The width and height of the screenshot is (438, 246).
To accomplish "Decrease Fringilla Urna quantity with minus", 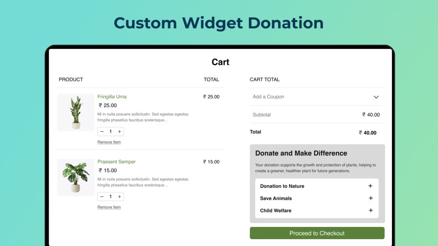I will 102,131.
